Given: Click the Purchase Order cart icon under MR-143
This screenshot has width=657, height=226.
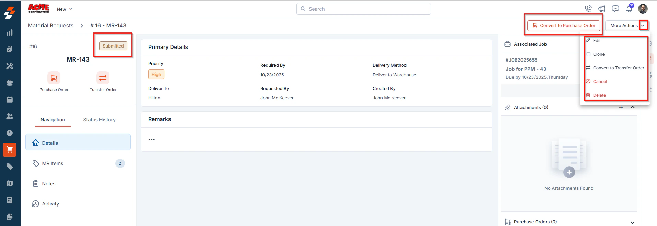Looking at the screenshot, I should (54, 78).
